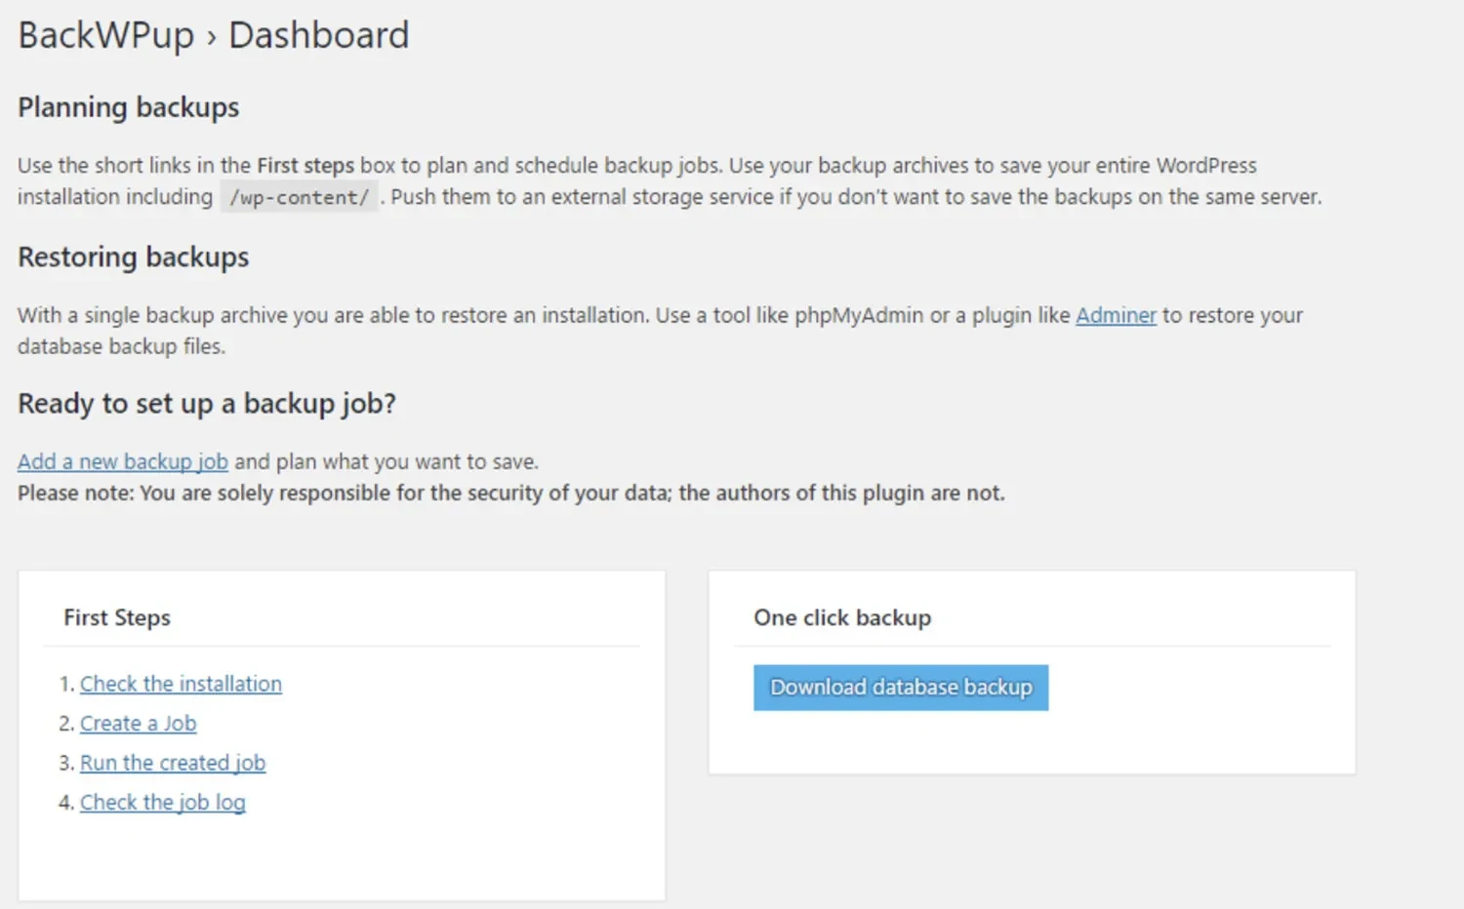Open the Adminer plugin link
The height and width of the screenshot is (909, 1464).
[x=1116, y=316]
